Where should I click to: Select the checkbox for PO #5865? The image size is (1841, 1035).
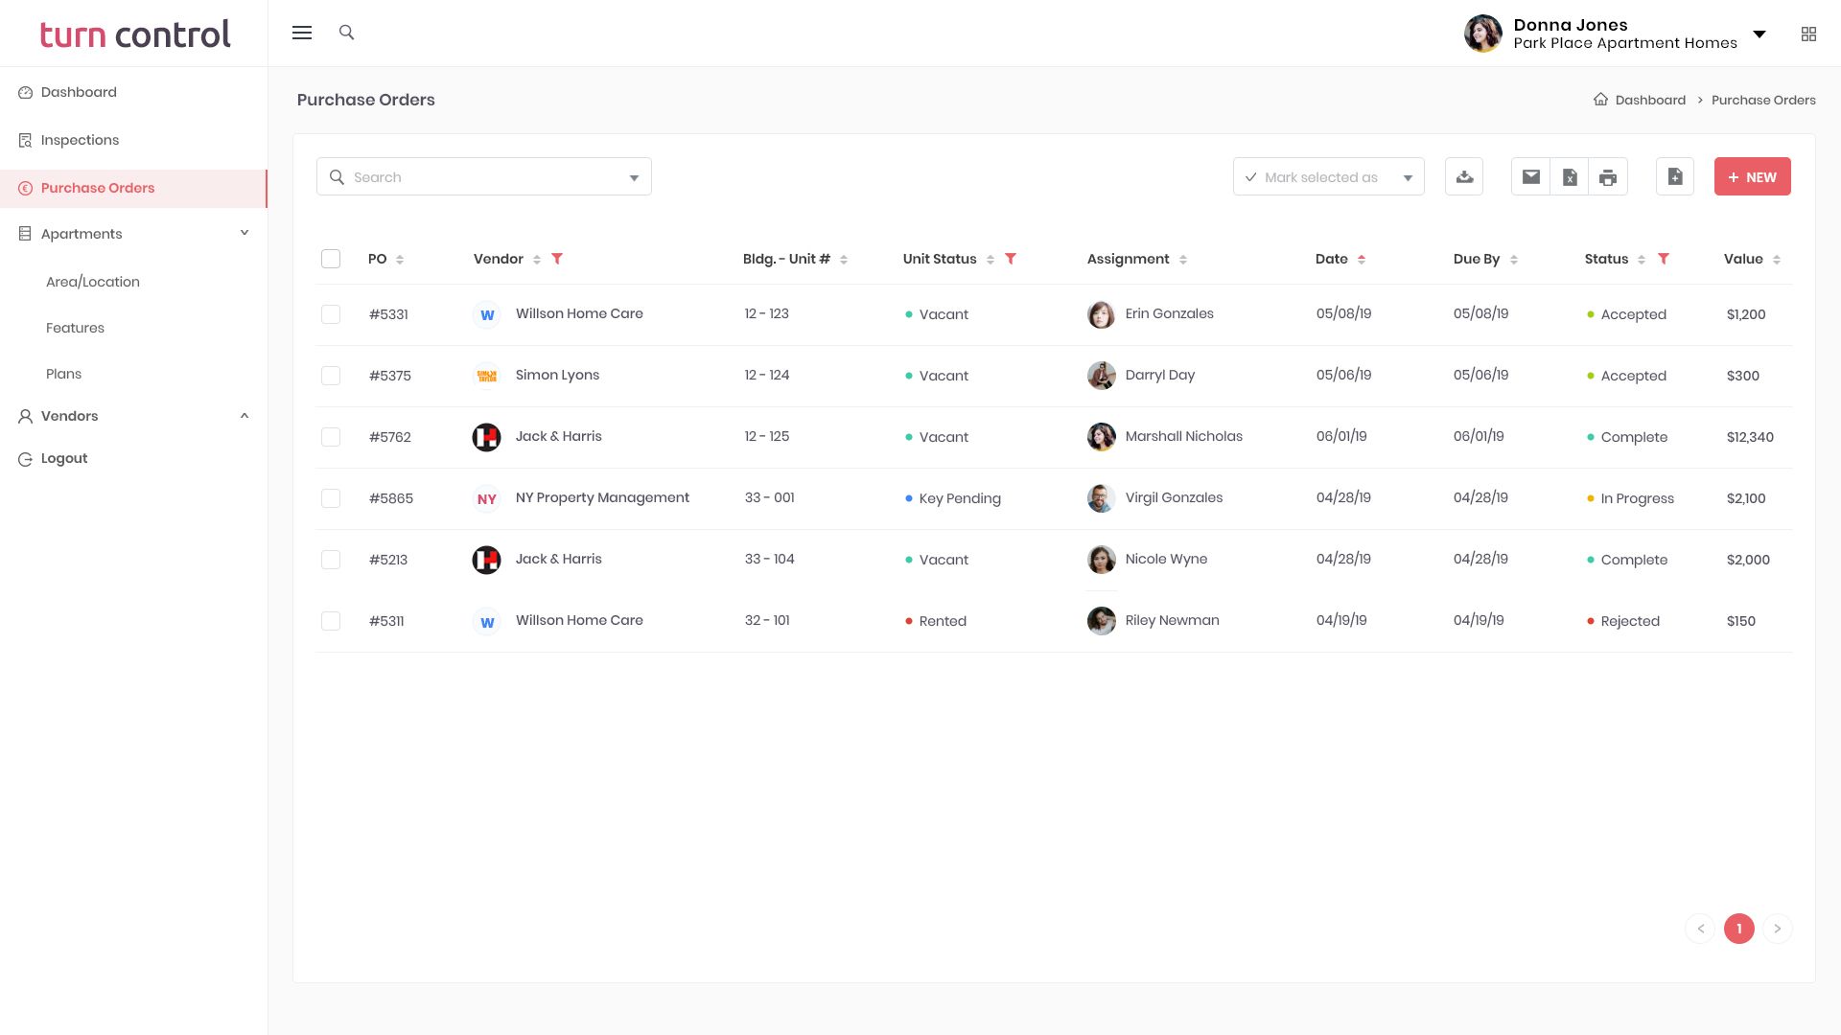[331, 498]
